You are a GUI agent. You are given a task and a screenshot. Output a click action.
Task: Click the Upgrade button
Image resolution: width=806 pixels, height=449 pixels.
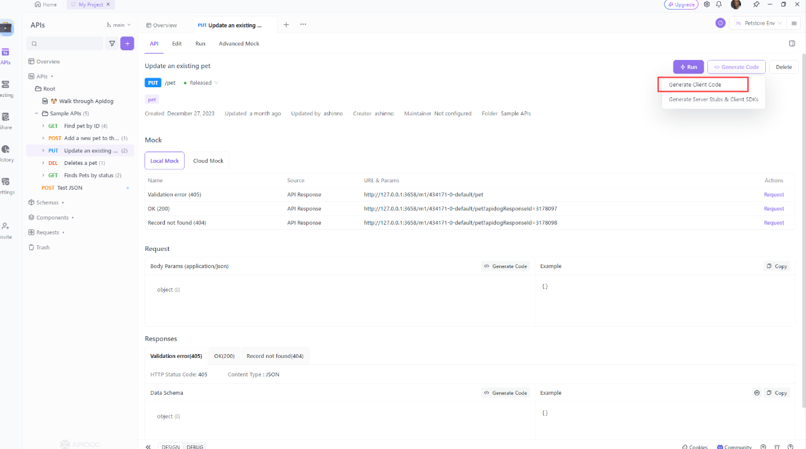681,4
